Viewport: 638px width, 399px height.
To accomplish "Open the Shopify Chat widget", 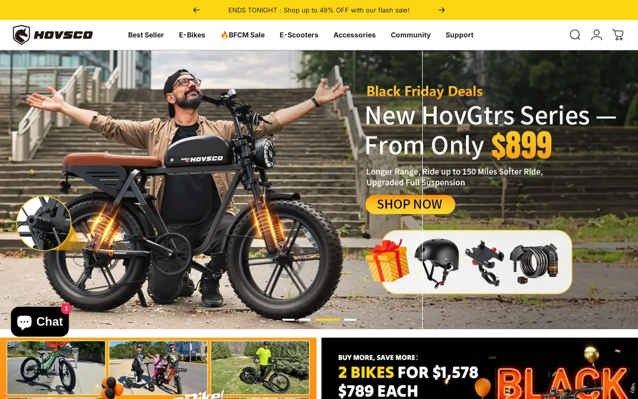I will (x=40, y=322).
